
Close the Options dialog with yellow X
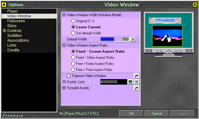[195, 5]
